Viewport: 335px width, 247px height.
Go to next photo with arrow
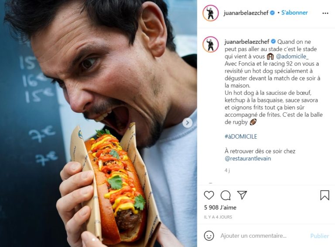pos(188,123)
